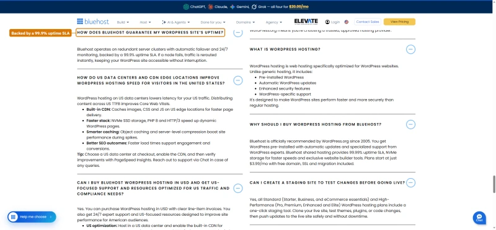Click the 'Enhanced security features' list item
Viewport: 496px width, 230px height.
285,88
